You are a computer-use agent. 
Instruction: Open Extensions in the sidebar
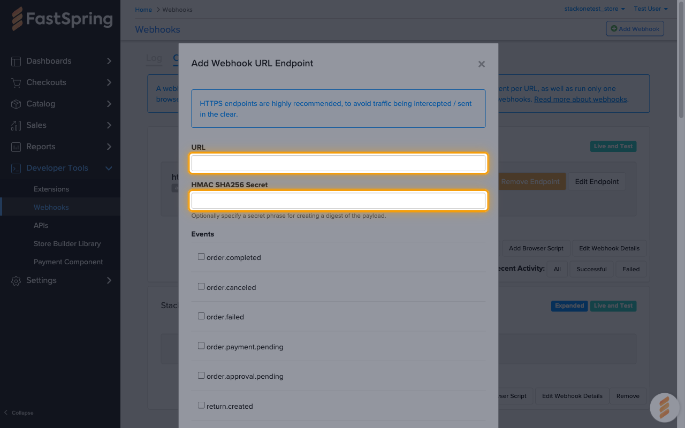(x=51, y=189)
